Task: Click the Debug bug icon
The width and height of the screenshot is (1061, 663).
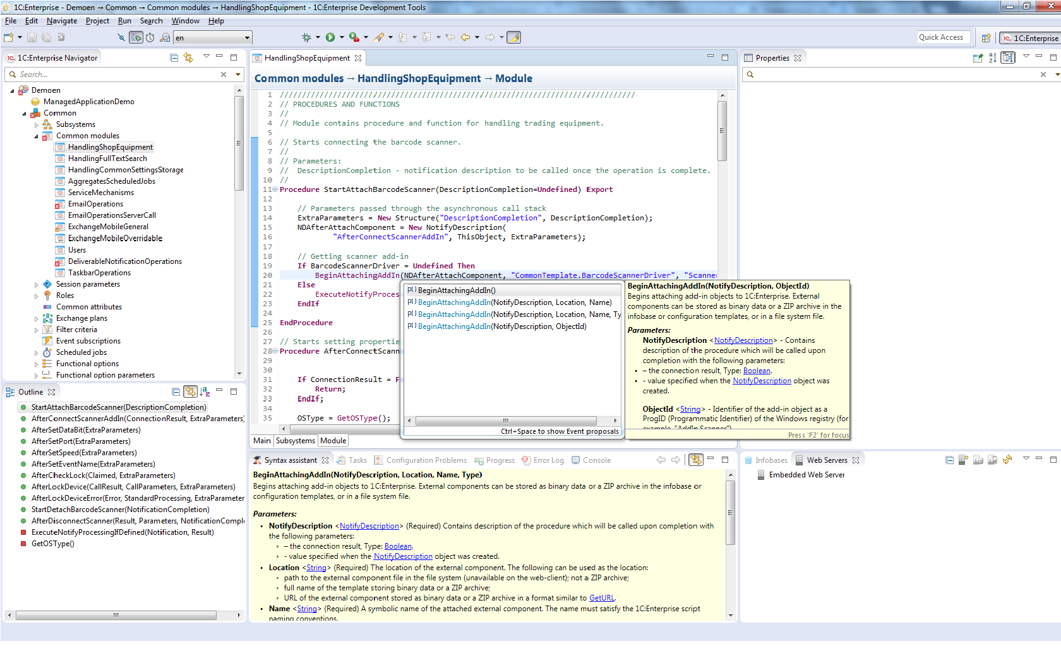Action: click(306, 37)
